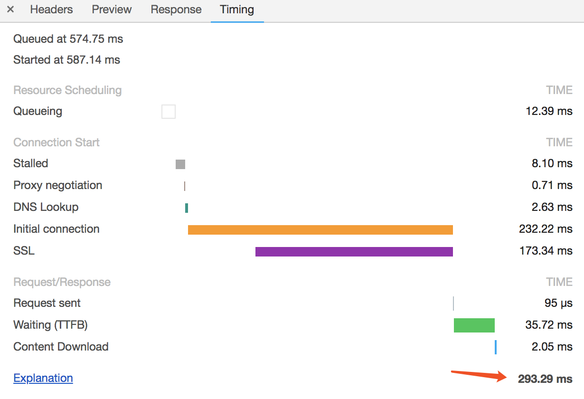This screenshot has height=399, width=584.
Task: Click the orange Initial connection bar
Action: pyautogui.click(x=320, y=230)
